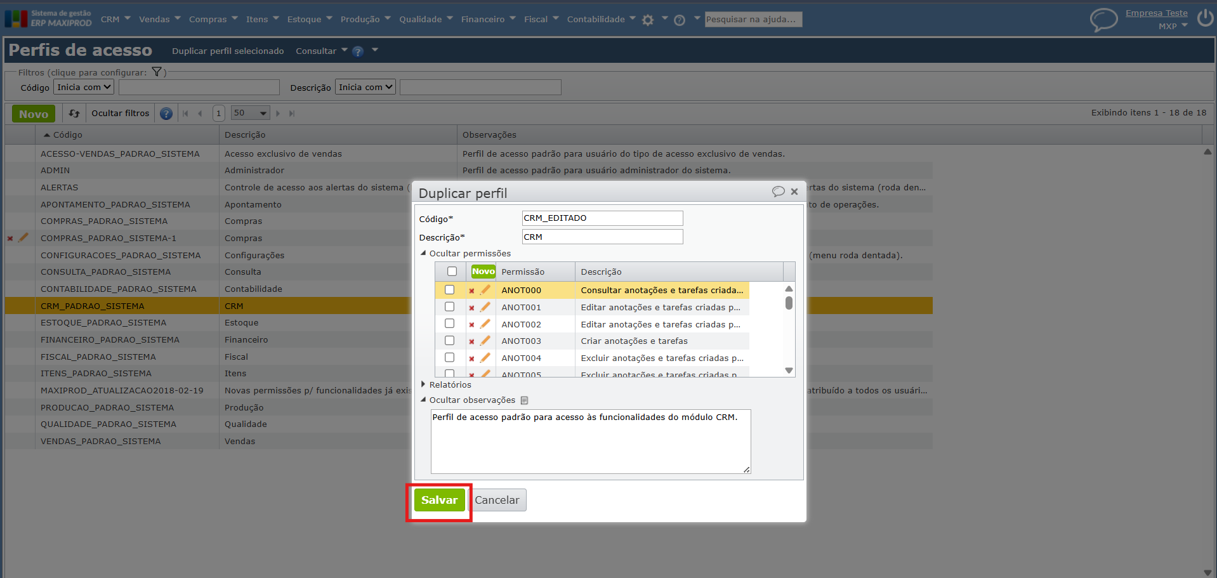This screenshot has height=578, width=1217.
Task: Open the CRM menu
Action: click(115, 19)
